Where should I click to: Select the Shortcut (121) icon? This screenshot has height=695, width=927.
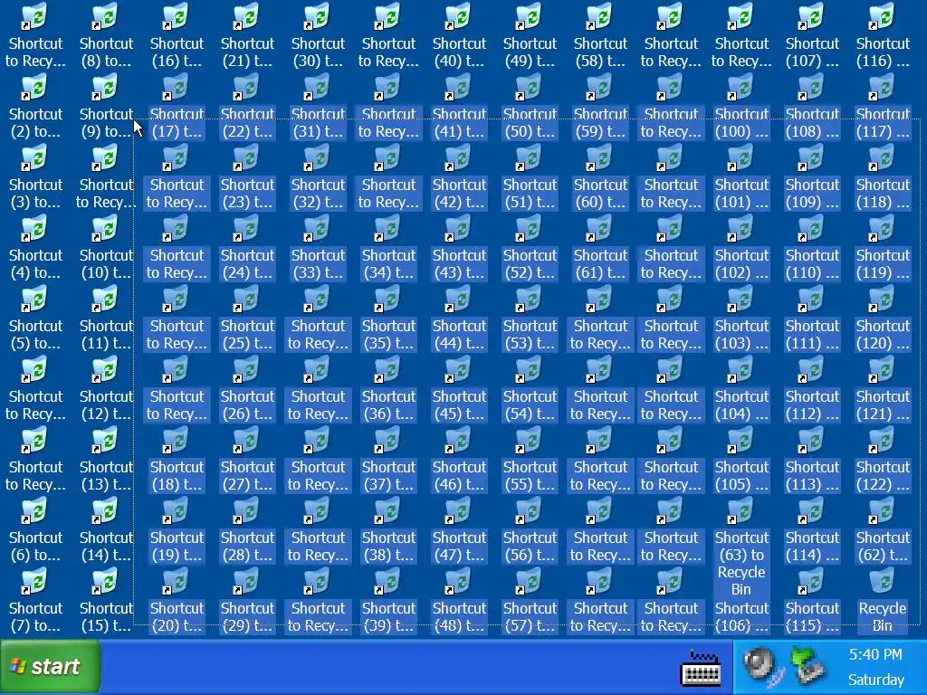click(x=883, y=369)
